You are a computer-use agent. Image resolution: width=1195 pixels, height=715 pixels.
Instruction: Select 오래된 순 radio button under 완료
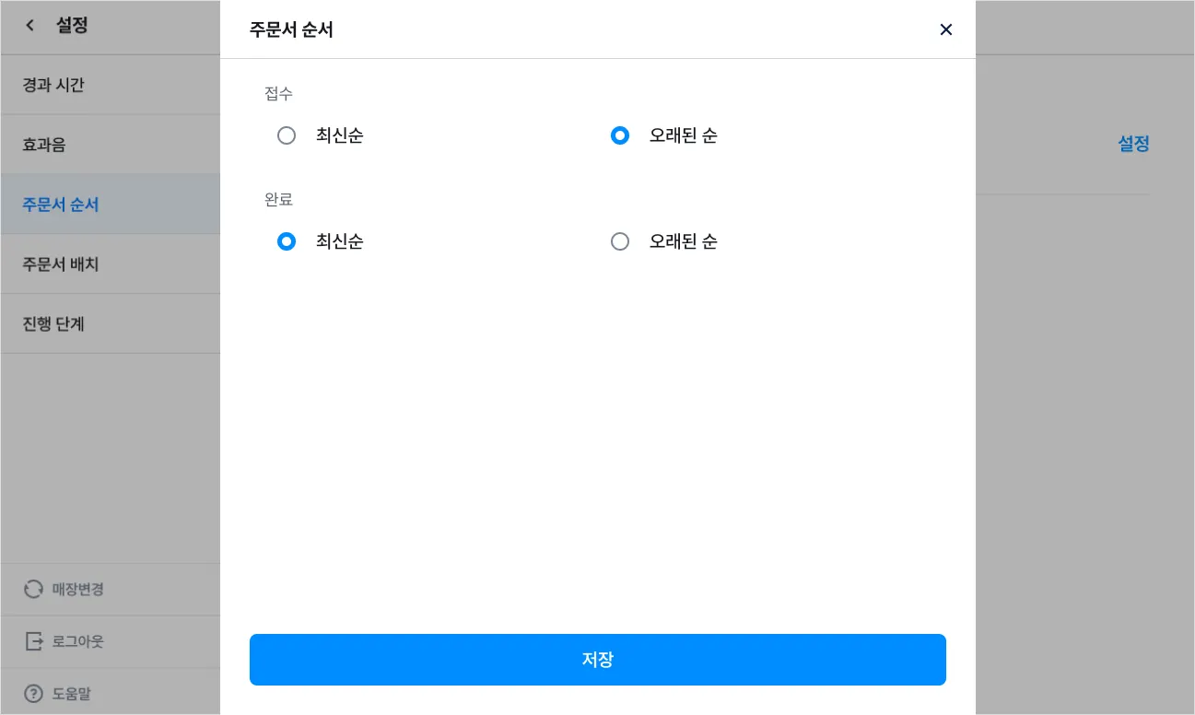(x=620, y=241)
